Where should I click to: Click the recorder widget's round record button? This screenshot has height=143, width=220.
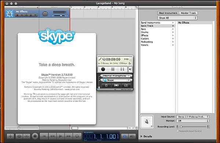(x=103, y=69)
